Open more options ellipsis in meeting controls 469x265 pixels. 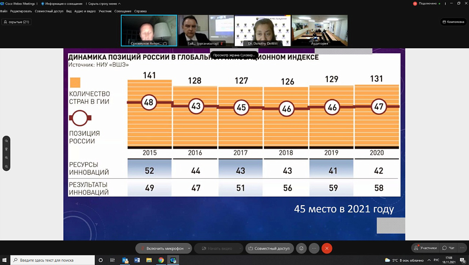(314, 248)
